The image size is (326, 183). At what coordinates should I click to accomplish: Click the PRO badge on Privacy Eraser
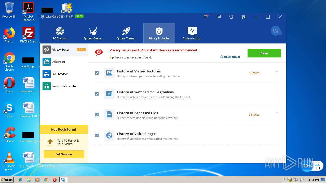pos(81,50)
